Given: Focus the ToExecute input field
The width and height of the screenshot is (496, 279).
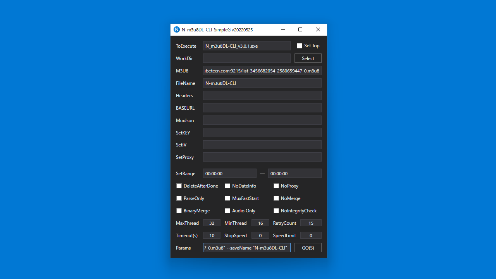Looking at the screenshot, I should (x=247, y=46).
